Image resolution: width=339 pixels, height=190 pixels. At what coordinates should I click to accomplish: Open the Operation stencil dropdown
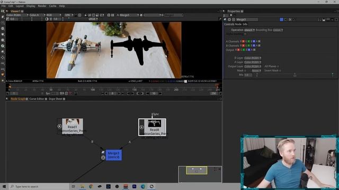tap(249, 30)
